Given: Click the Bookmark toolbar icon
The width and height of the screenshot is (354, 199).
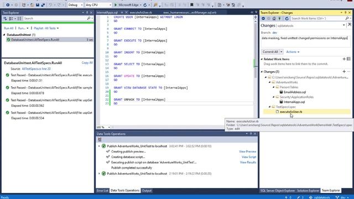Looking at the screenshot, I should (192, 5).
